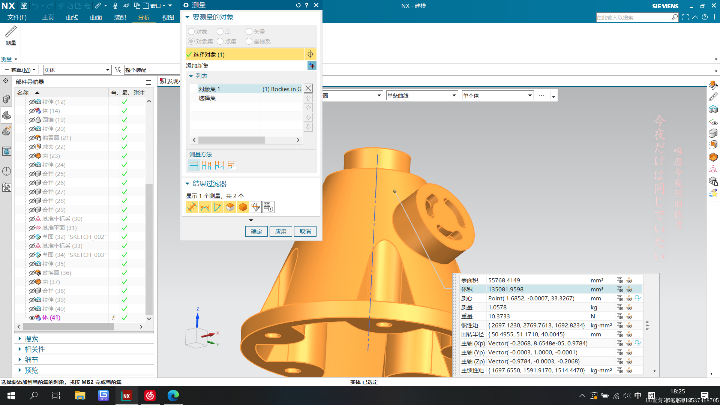Open NX application in Windows taskbar
The width and height of the screenshot is (720, 405).
[126, 396]
